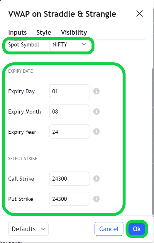Switch to the Style tab
154x243 pixels.
pyautogui.click(x=44, y=33)
